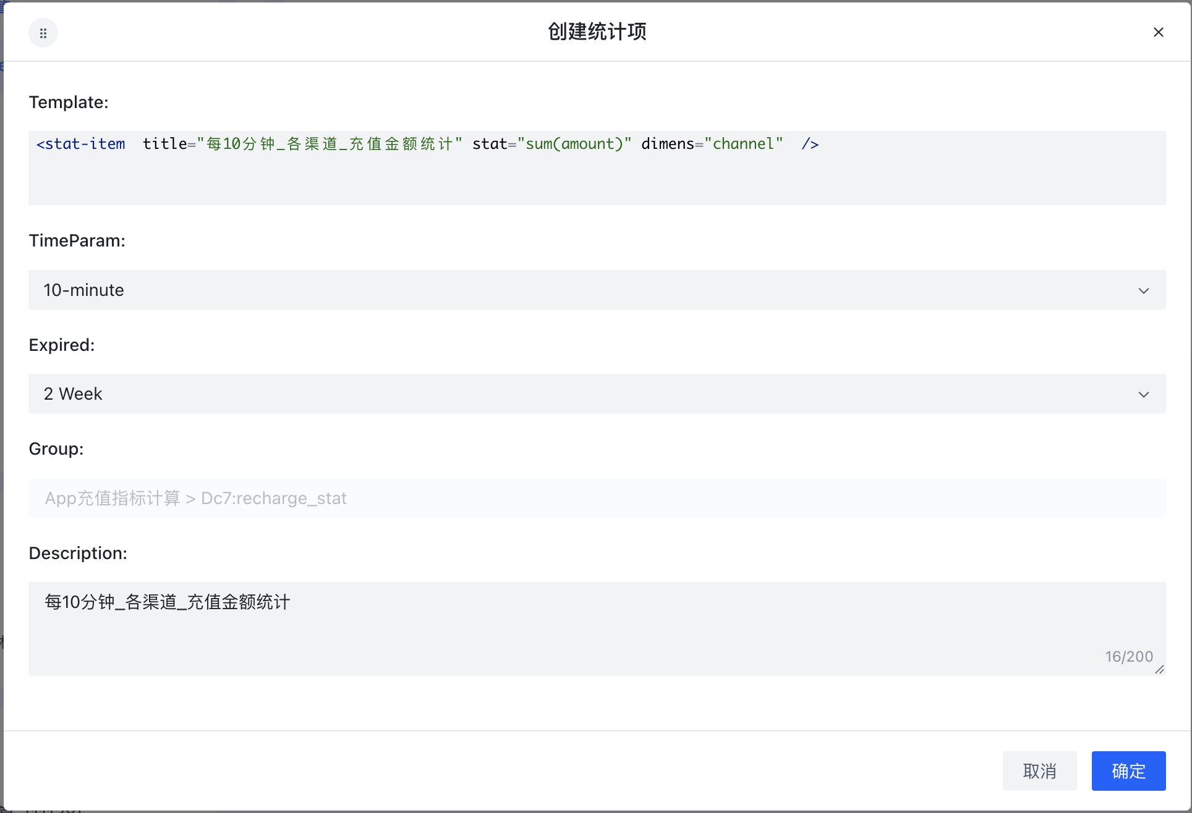Click the Expired chevron arrow
The image size is (1192, 813).
coord(1143,394)
